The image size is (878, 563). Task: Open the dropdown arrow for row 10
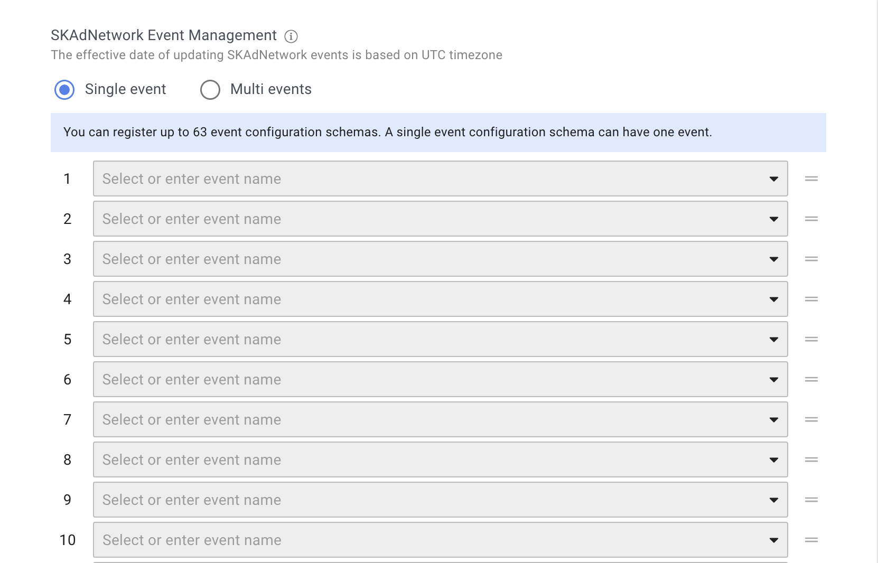click(774, 540)
